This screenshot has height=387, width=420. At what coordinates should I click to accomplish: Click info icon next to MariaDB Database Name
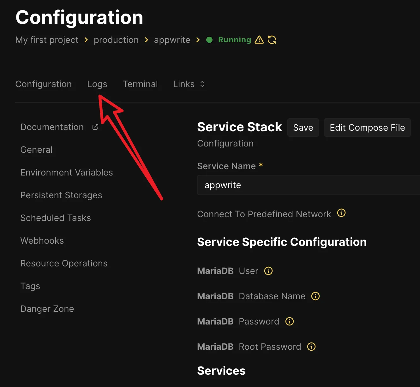pyautogui.click(x=315, y=296)
